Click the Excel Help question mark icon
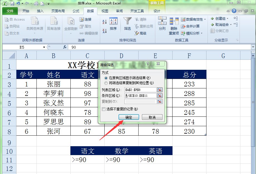The image size is (256, 174). [234, 11]
